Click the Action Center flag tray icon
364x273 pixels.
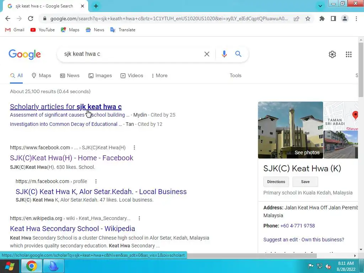click(x=311, y=266)
